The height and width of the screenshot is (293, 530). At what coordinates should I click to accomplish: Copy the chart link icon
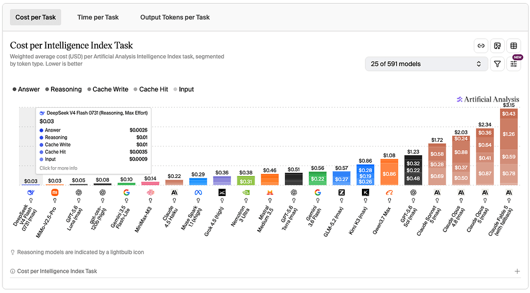(481, 46)
